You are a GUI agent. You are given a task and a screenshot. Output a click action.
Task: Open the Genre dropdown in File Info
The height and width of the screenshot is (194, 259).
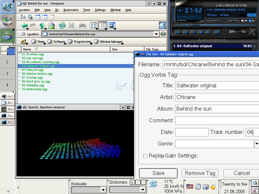coord(256,144)
